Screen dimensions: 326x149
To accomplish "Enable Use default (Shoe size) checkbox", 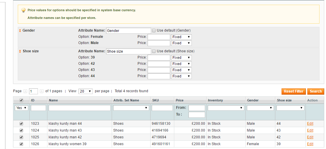I will click(x=154, y=51).
